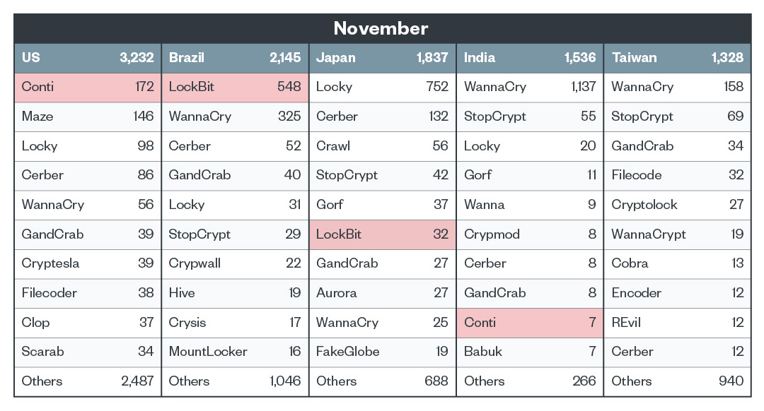This screenshot has width=764, height=411.
Task: Click Maze entry in US column
Action: point(37,117)
